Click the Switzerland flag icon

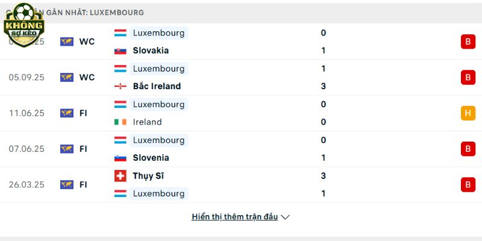(120, 176)
